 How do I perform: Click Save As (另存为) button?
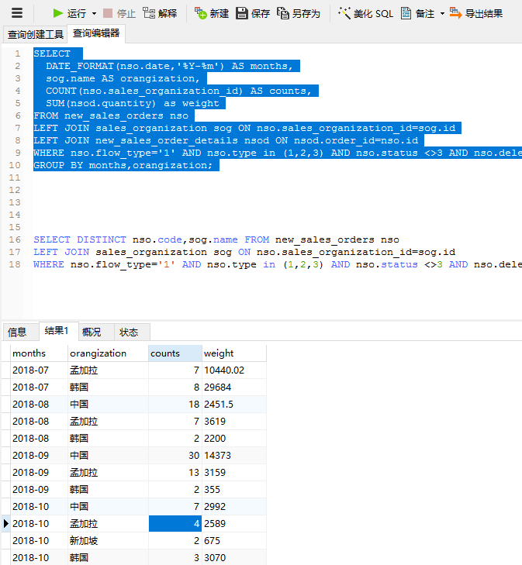coord(299,13)
